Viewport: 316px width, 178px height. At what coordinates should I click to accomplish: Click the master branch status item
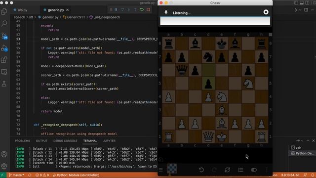tap(16, 175)
